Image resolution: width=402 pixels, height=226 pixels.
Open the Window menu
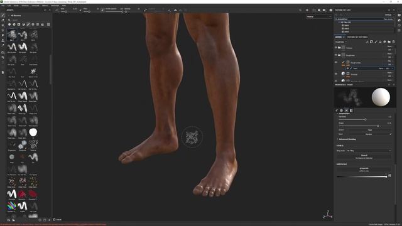click(x=25, y=6)
